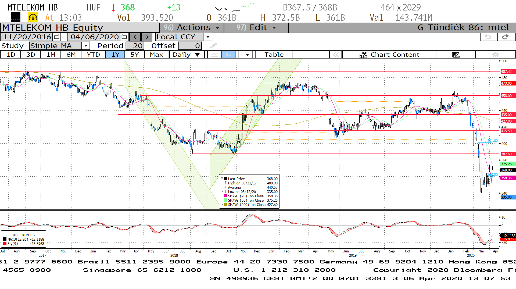Screen dimensions: 516x289
Task: Edit the end date 04/06/2020 field
Action: [94, 37]
